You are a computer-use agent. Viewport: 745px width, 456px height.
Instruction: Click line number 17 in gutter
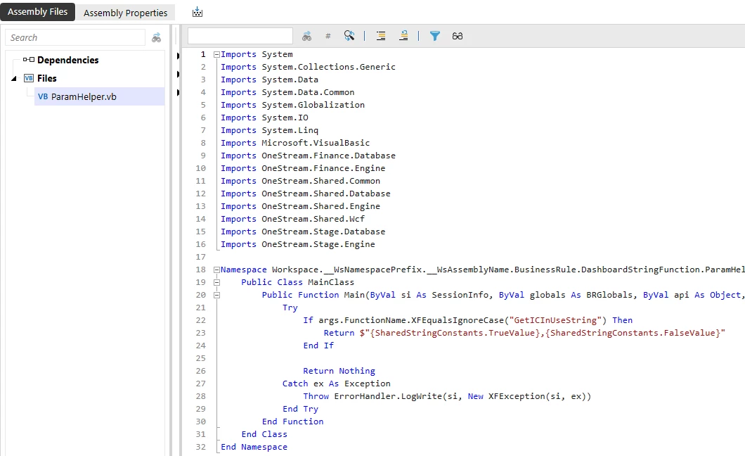point(201,258)
